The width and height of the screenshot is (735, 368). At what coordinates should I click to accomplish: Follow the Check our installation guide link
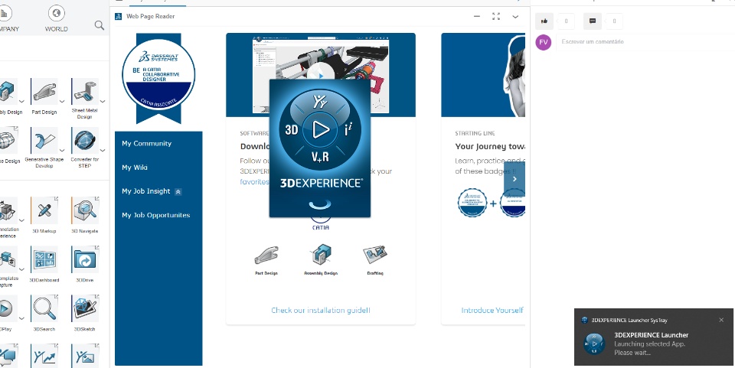click(321, 310)
